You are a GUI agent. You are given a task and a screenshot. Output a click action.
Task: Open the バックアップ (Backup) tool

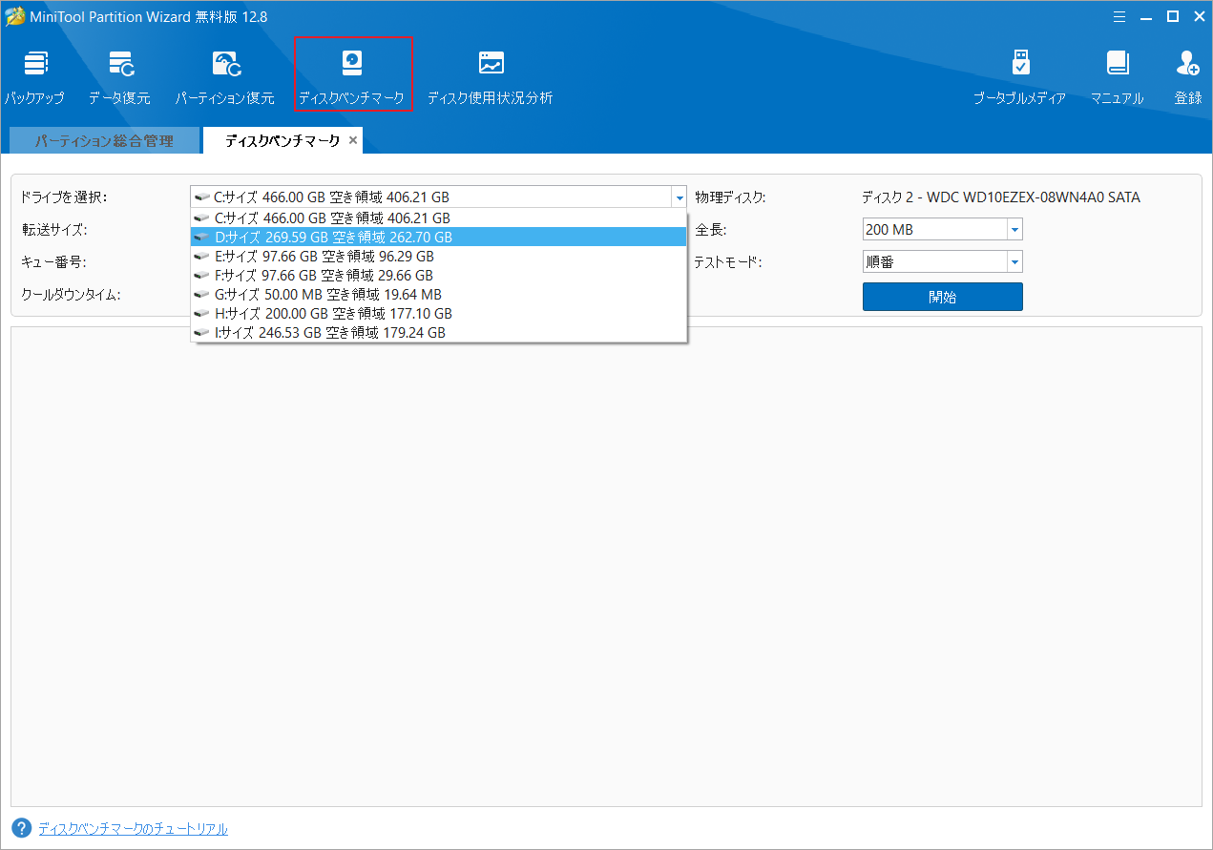(x=34, y=77)
